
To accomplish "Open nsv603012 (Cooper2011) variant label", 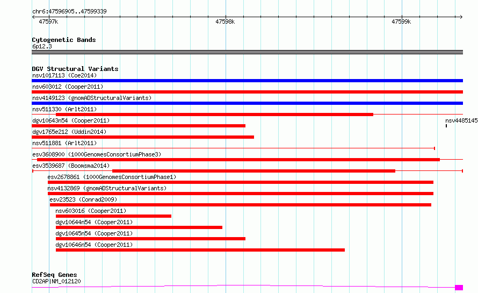I will (68, 87).
